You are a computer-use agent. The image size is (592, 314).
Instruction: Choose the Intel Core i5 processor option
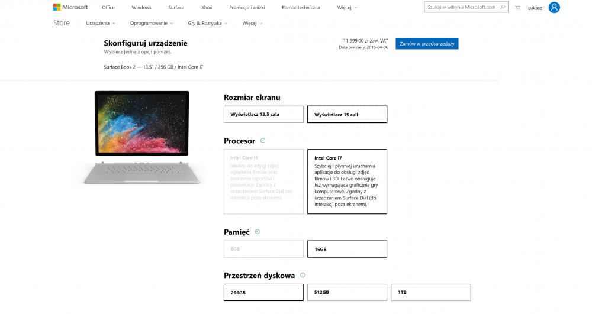(263, 182)
